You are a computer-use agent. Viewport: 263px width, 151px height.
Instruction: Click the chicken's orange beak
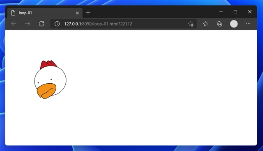tap(46, 91)
